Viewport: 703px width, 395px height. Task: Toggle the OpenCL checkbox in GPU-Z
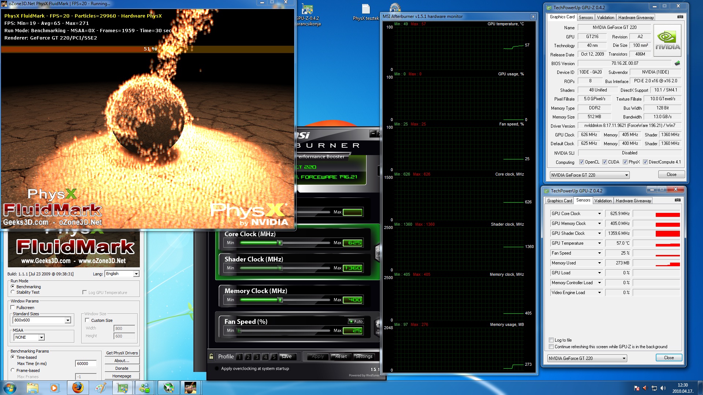581,162
